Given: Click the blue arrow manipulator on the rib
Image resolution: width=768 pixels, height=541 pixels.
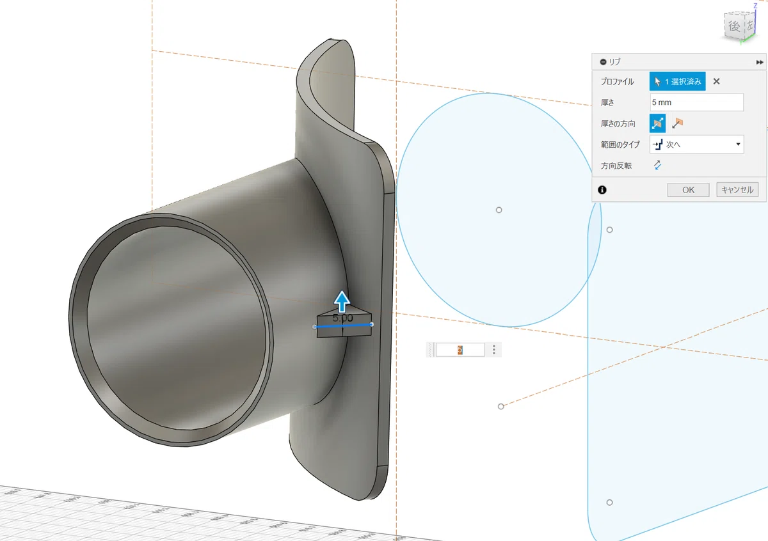Looking at the screenshot, I should [342, 301].
